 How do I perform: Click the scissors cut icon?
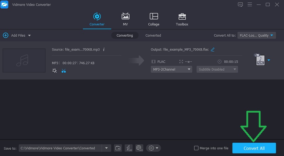tap(64, 71)
